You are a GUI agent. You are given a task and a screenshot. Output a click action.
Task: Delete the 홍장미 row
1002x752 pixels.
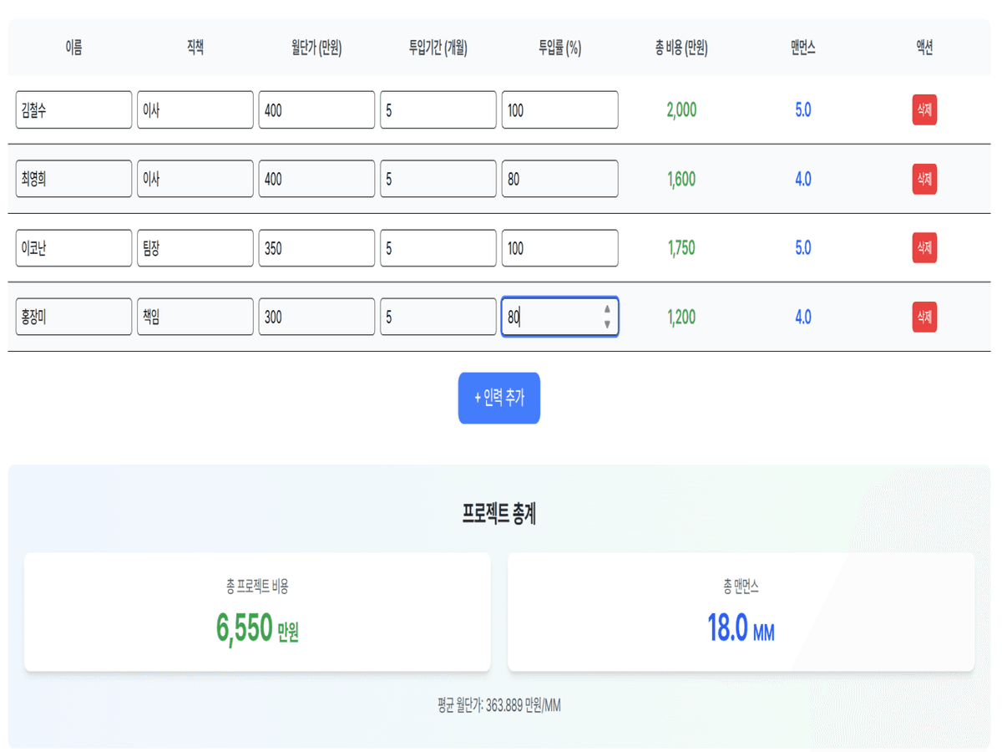click(924, 318)
